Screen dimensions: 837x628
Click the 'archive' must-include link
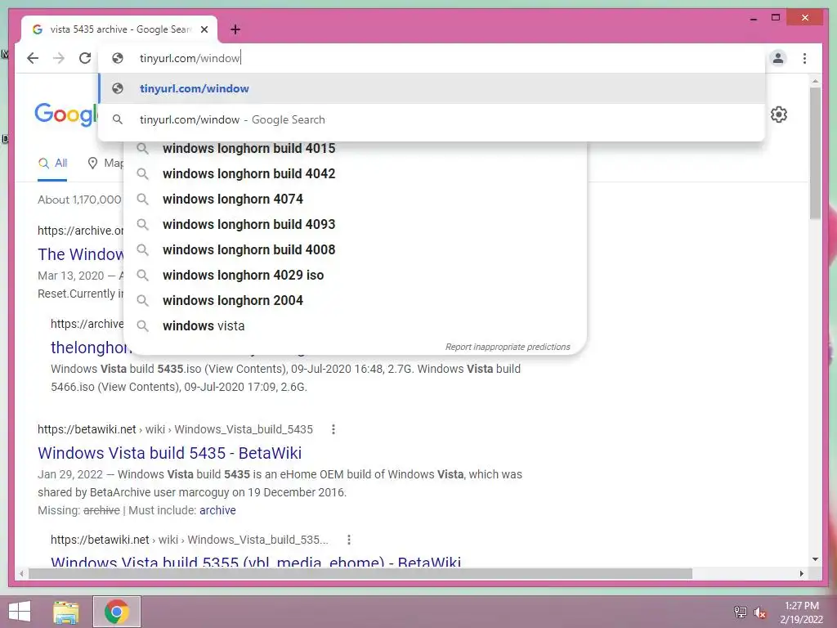click(217, 510)
